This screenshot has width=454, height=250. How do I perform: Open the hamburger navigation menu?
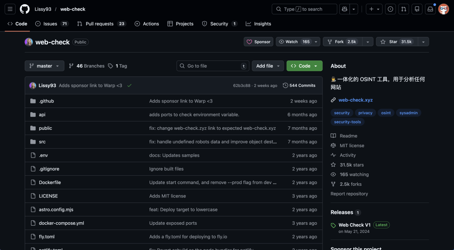pos(10,9)
